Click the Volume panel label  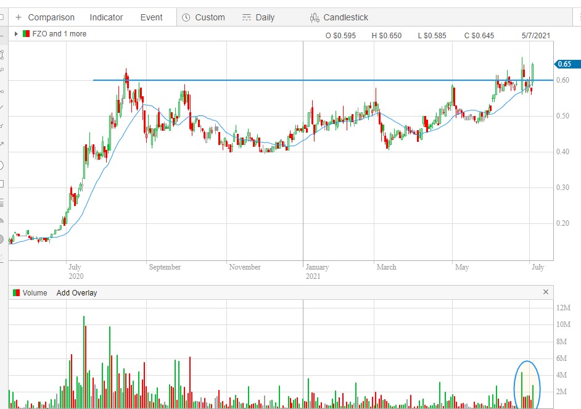coord(35,292)
